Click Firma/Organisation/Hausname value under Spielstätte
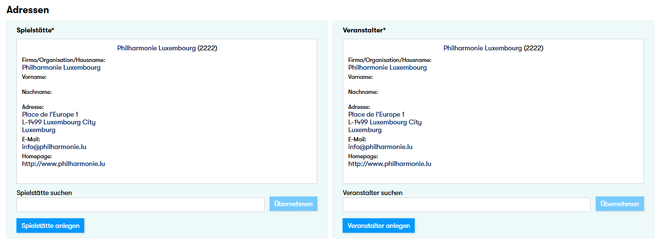 pyautogui.click(x=61, y=68)
